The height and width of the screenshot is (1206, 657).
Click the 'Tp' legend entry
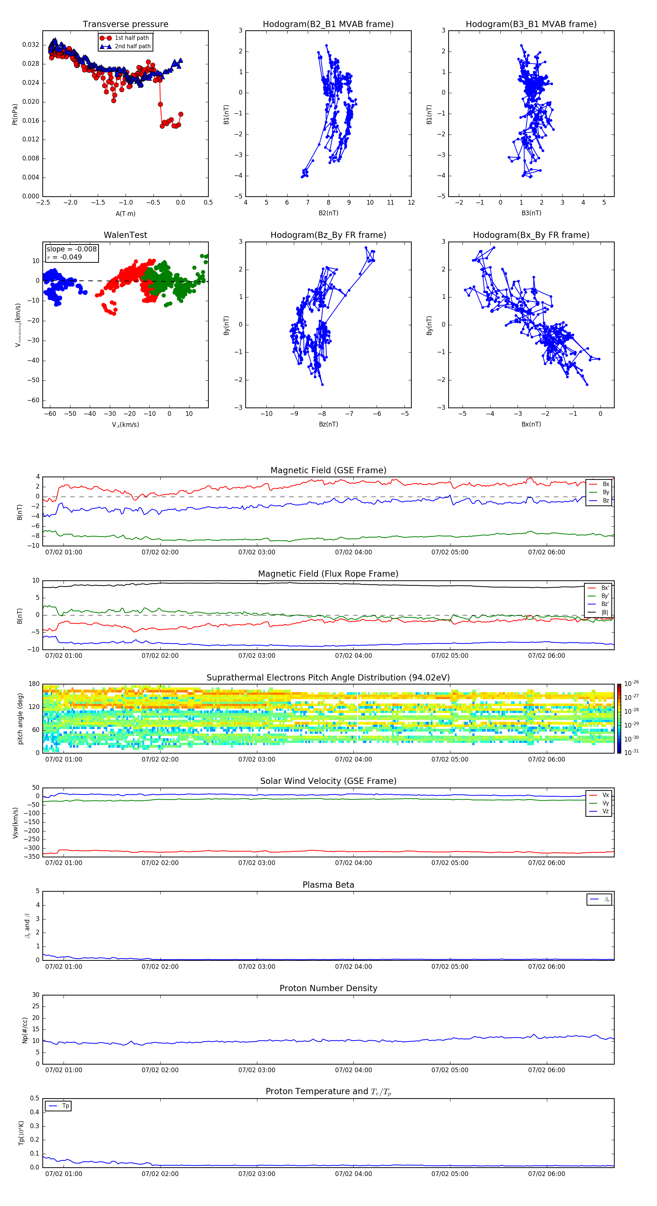[58, 1106]
